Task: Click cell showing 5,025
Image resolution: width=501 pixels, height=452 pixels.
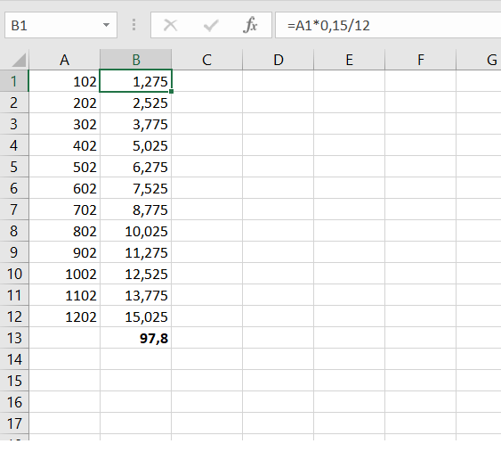Action: (136, 145)
